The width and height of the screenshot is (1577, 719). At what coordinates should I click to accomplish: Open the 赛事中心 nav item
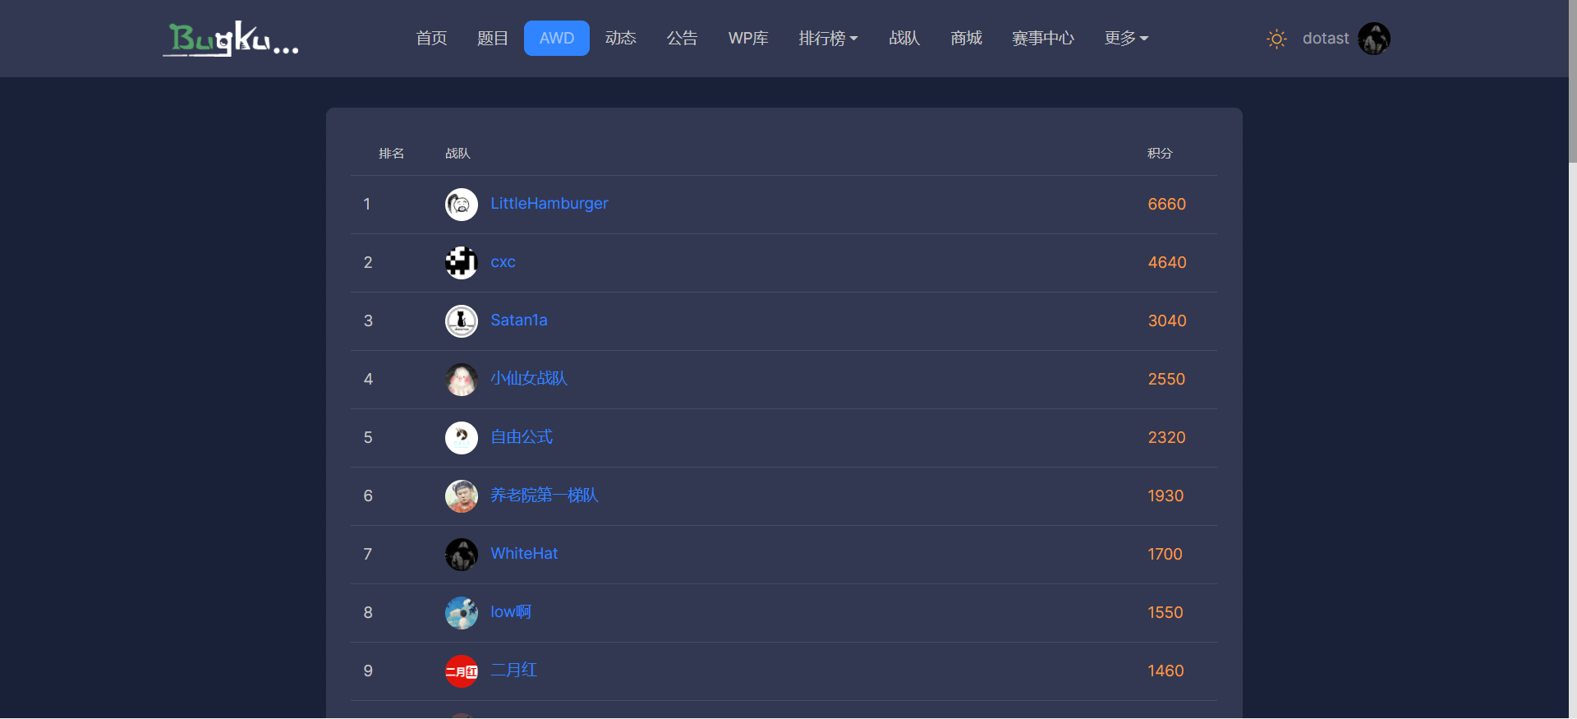[x=1043, y=39]
